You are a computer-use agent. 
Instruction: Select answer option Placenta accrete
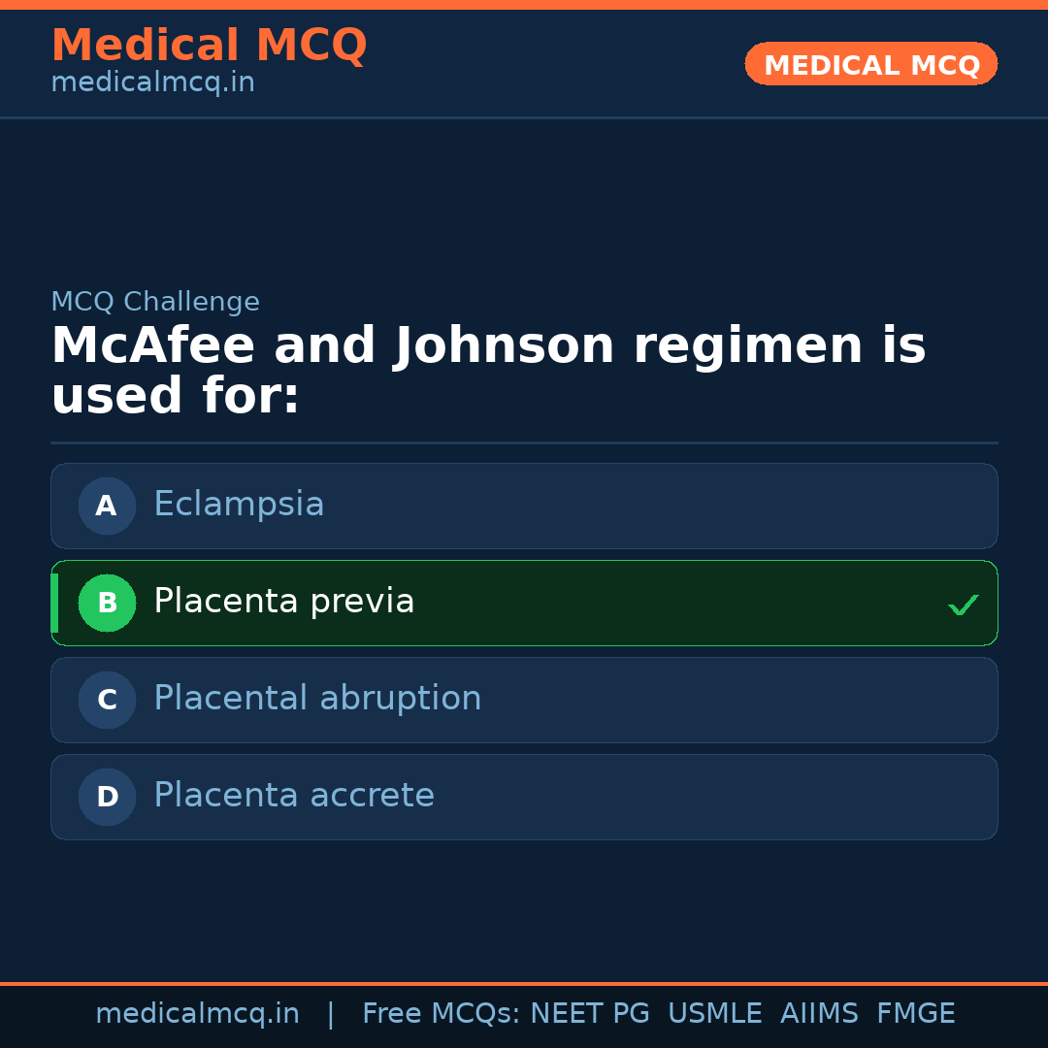click(x=524, y=797)
